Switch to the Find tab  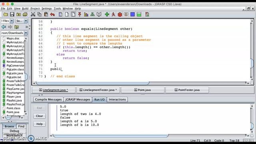[21, 126]
